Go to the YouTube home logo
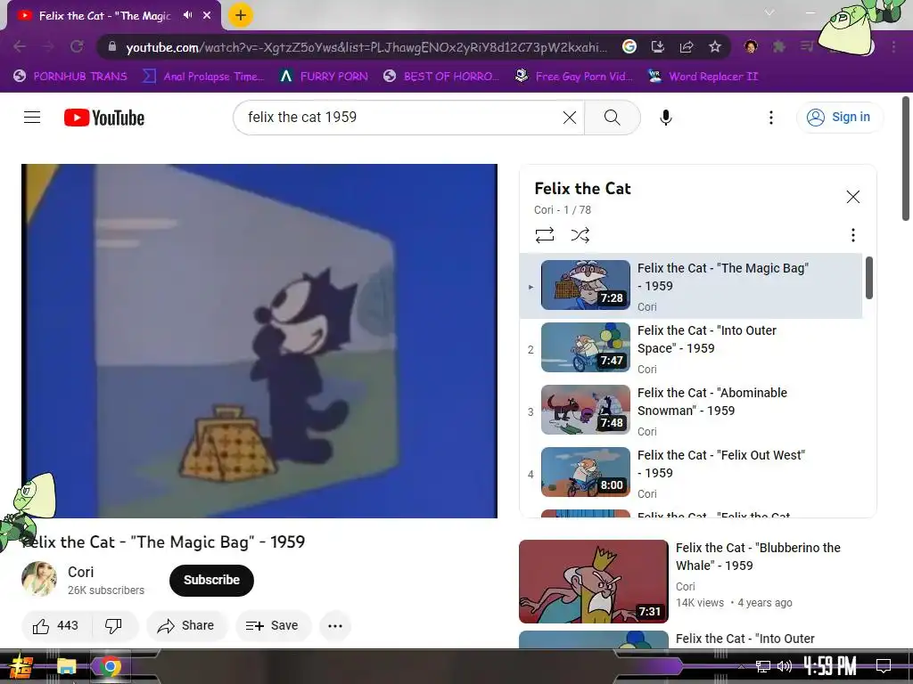 (104, 118)
